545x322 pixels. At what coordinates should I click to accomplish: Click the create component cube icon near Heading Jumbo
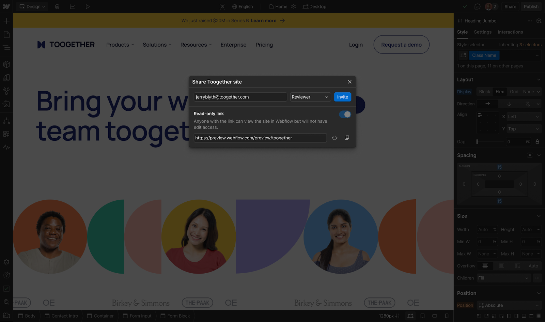(x=539, y=21)
